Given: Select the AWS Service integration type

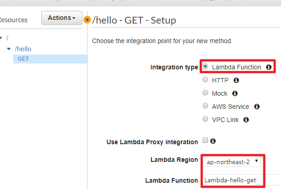Looking at the screenshot, I should coord(205,106).
